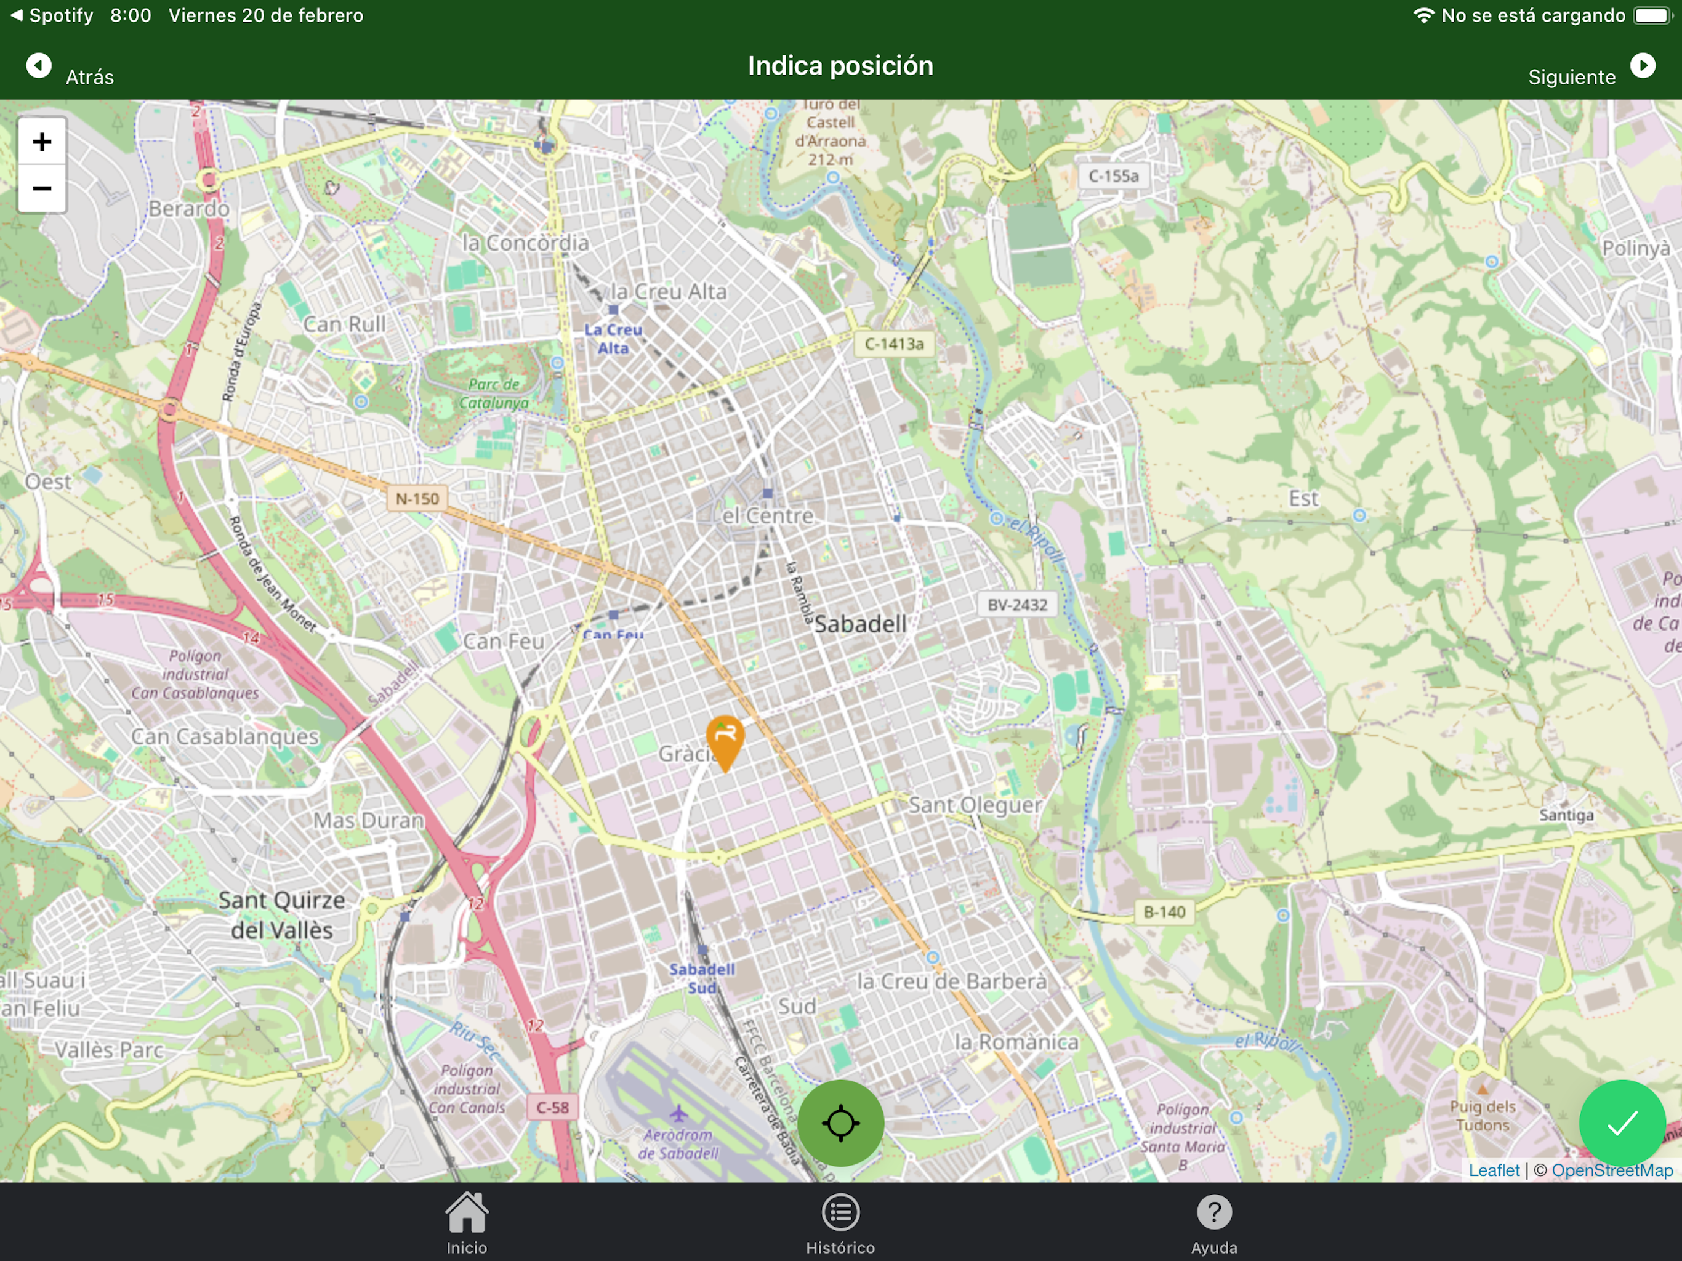
Task: Center map on current location crosshair button
Action: [840, 1122]
